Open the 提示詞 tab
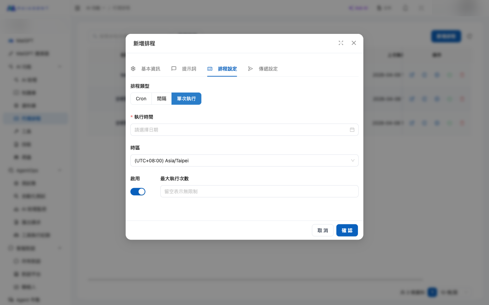Image resolution: width=489 pixels, height=305 pixels. click(184, 69)
